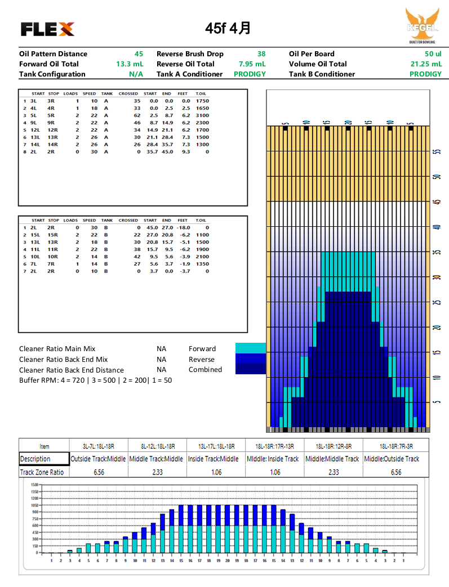Click the Forward cyan color swatch
The image size is (449, 587).
pyautogui.click(x=250, y=348)
